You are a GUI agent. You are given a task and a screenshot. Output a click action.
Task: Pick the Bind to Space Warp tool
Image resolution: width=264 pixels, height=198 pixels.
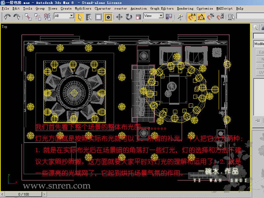pyautogui.click(x=47, y=17)
